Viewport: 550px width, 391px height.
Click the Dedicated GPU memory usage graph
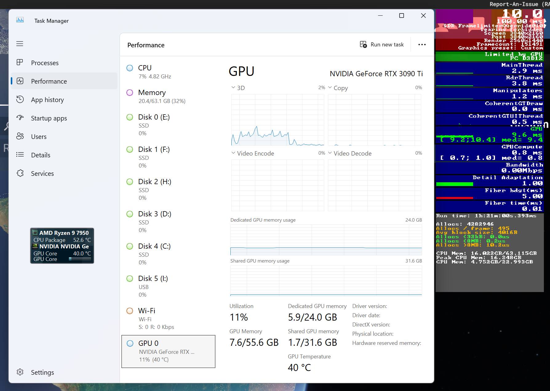[326, 240]
